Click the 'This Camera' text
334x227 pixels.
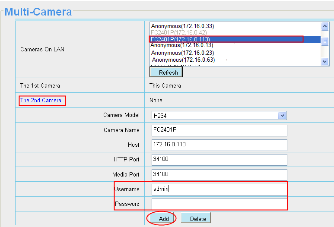click(x=165, y=85)
